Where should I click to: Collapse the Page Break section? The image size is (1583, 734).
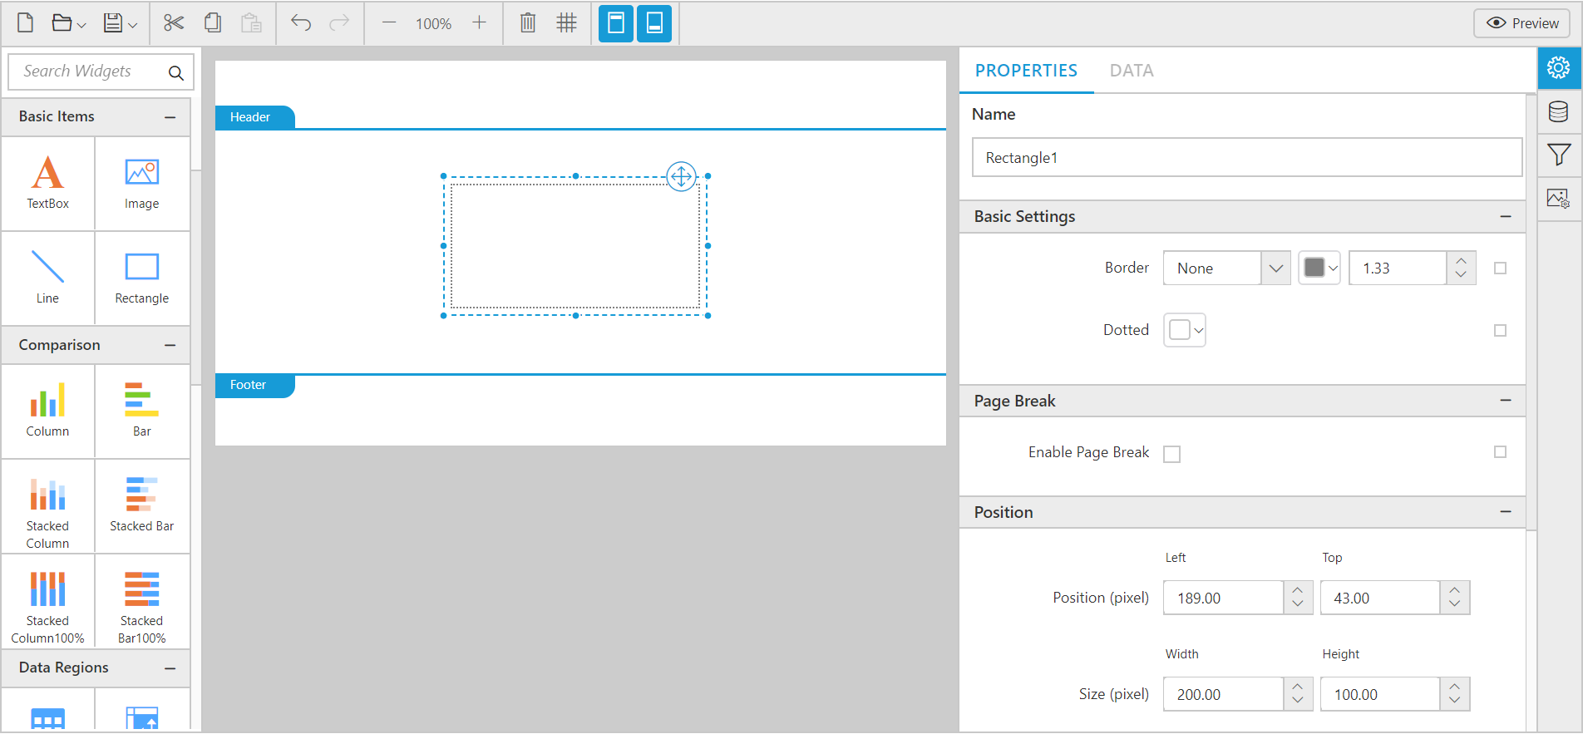(x=1506, y=401)
